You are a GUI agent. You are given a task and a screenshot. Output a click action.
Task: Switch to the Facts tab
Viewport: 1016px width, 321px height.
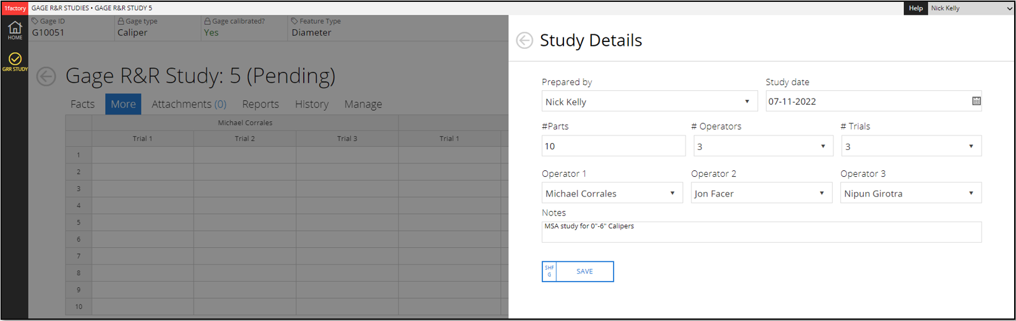coord(82,104)
